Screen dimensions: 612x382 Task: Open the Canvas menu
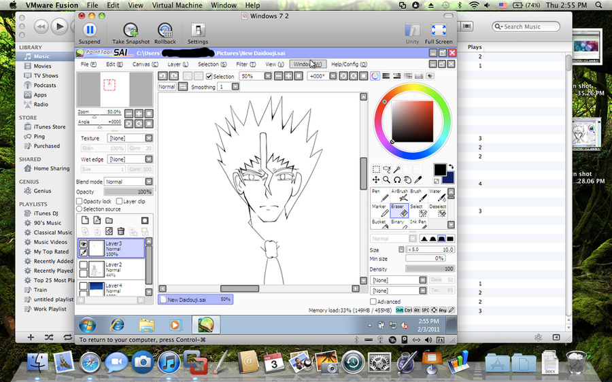[146, 65]
